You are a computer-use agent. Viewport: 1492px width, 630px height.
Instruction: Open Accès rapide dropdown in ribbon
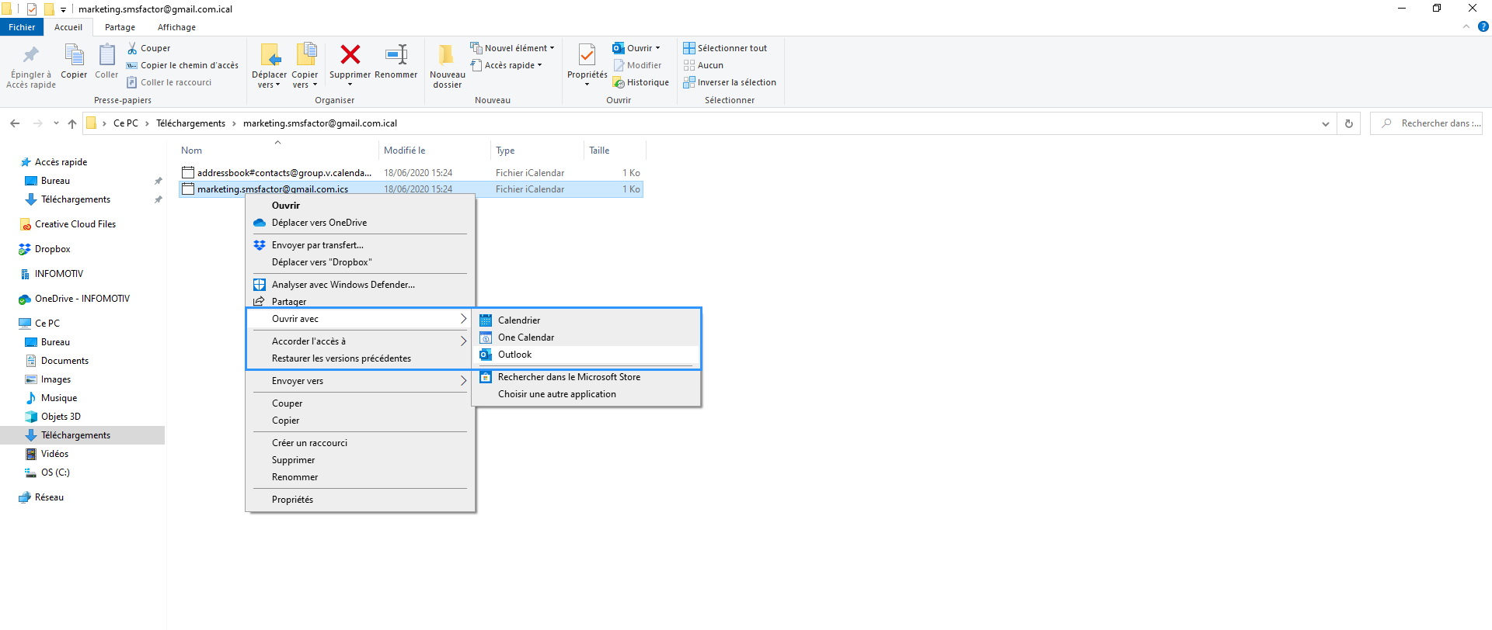(506, 65)
